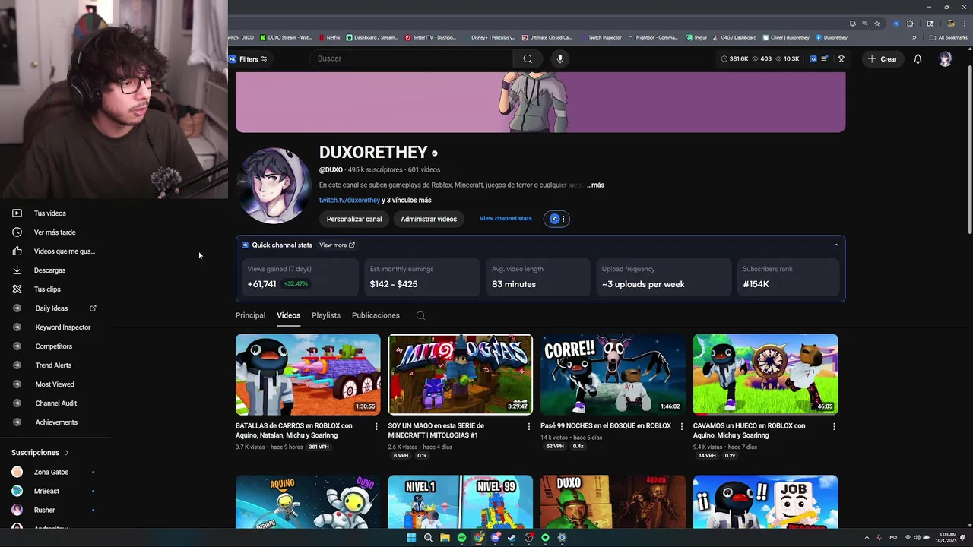973x547 pixels.
Task: Open options menu for Pasé 99 NOCHES video
Action: [681, 427]
